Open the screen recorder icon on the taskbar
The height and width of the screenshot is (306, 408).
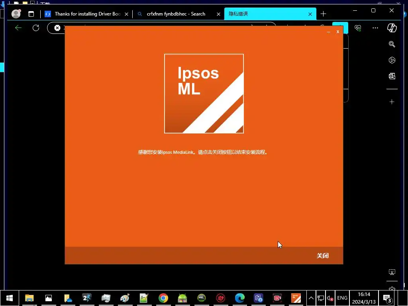coord(277,298)
